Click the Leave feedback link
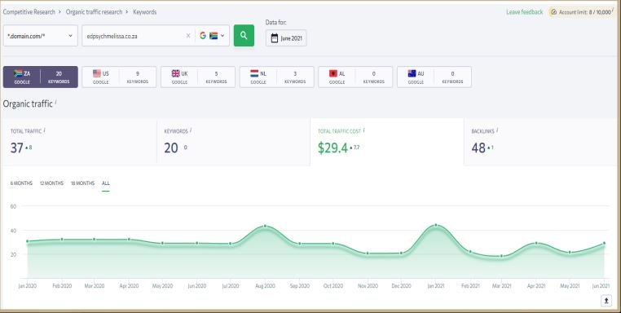Viewport: 621px width, 313px height. [x=524, y=12]
